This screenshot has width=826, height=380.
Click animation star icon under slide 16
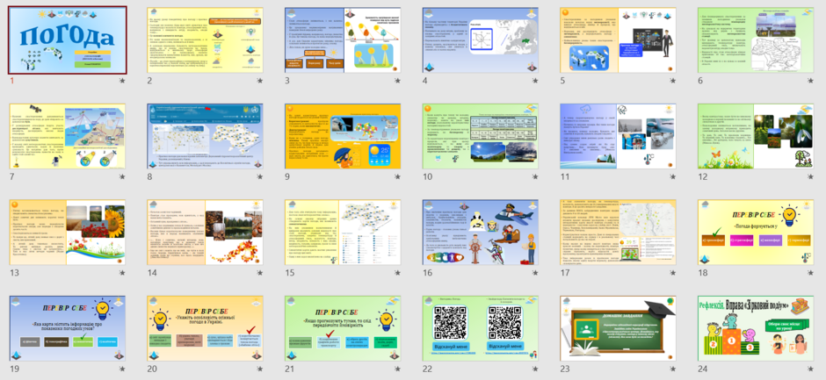tap(535, 273)
